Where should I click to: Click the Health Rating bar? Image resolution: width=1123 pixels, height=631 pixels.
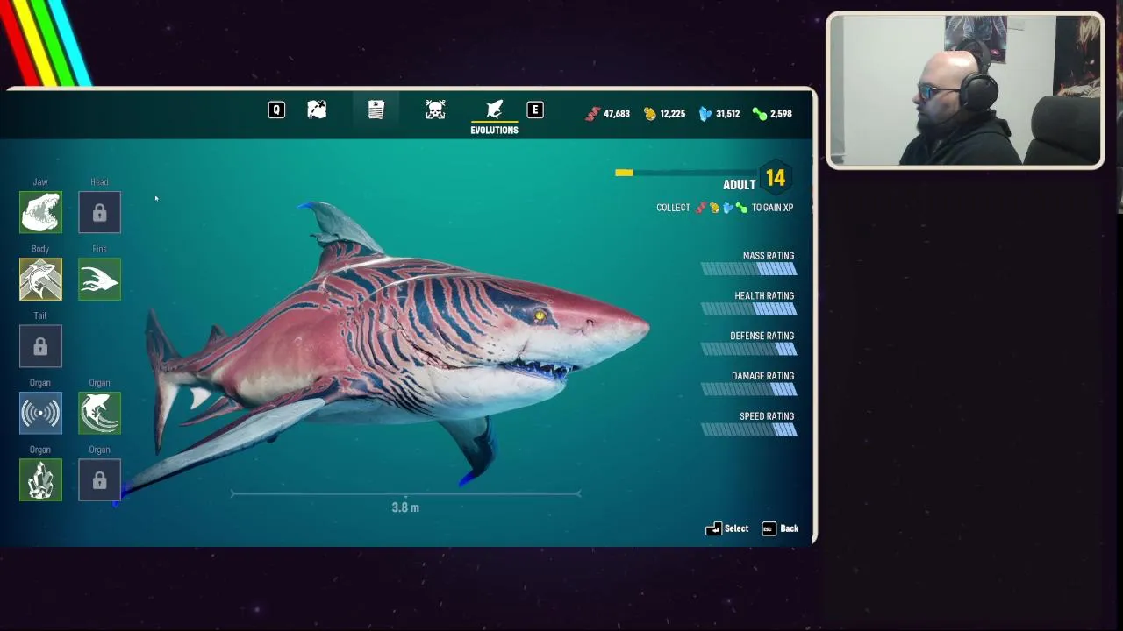pos(748,309)
